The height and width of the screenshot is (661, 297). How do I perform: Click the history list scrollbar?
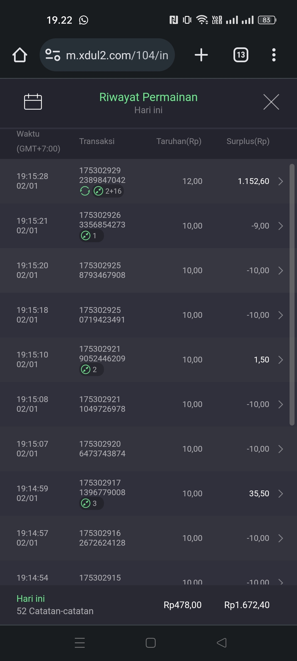(292, 295)
